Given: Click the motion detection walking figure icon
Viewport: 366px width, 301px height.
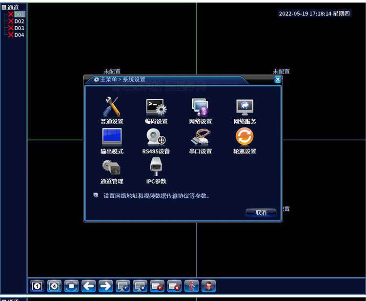Looking at the screenshot, I should [191, 286].
